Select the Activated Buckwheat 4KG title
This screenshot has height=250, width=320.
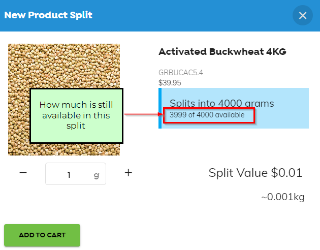[x=222, y=52]
